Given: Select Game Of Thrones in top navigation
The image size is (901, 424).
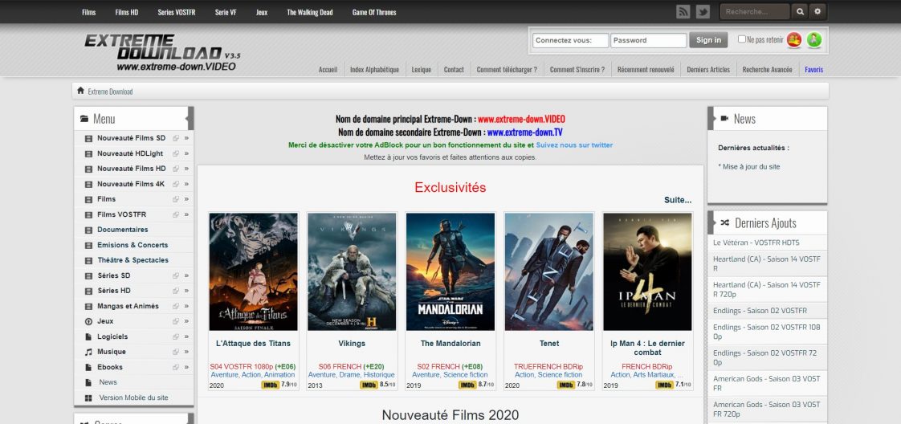Looking at the screenshot, I should tap(374, 12).
